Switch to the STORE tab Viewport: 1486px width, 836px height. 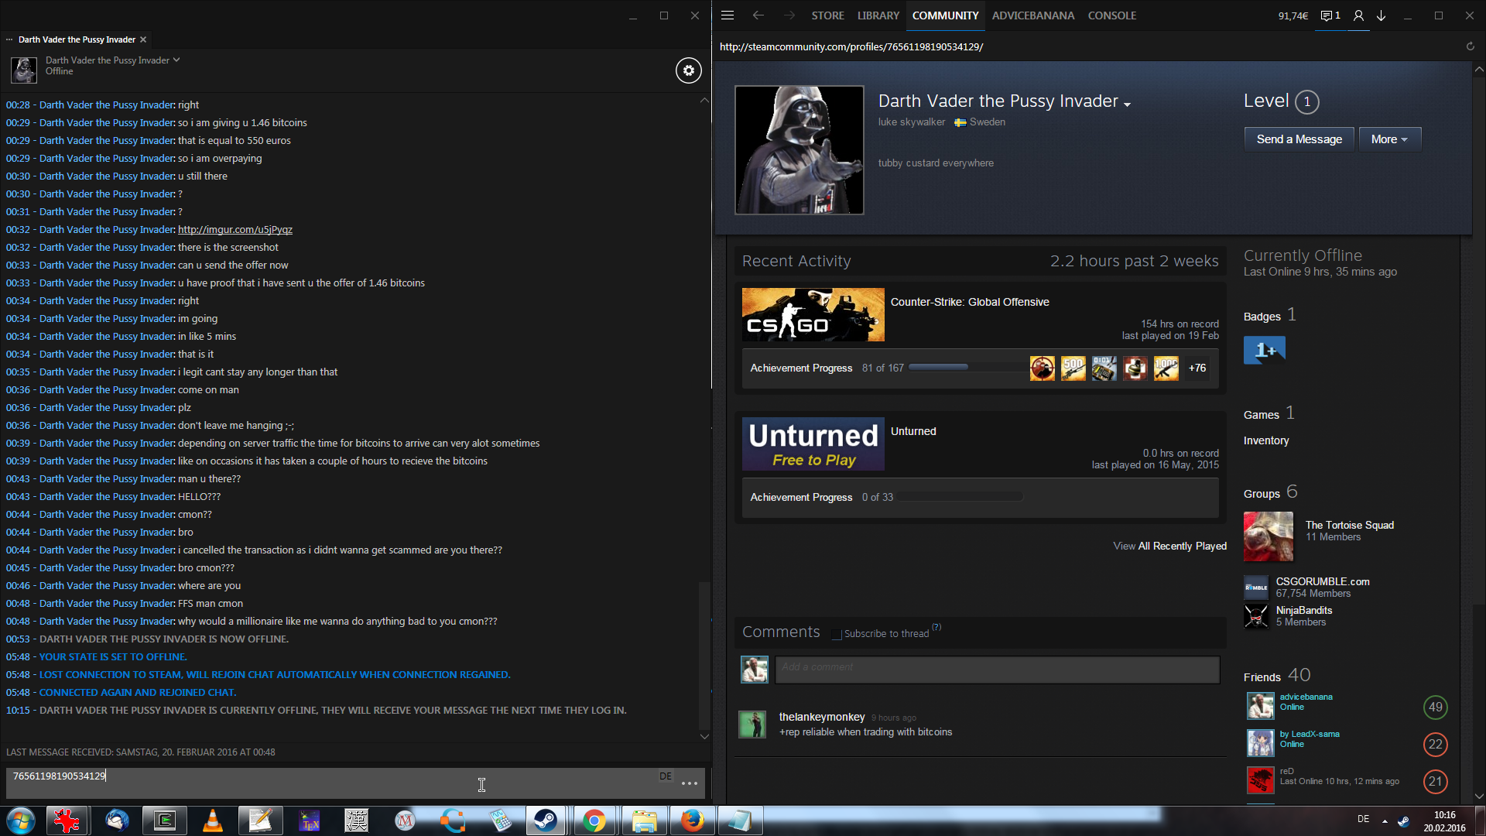[x=827, y=15]
